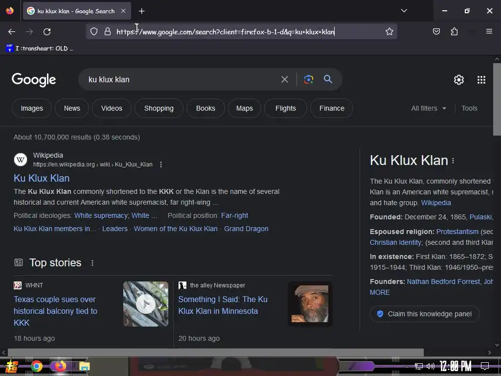Click the alley Newspaper story portrait thumbnail
Screen dimensions: 501x376
coord(310,304)
